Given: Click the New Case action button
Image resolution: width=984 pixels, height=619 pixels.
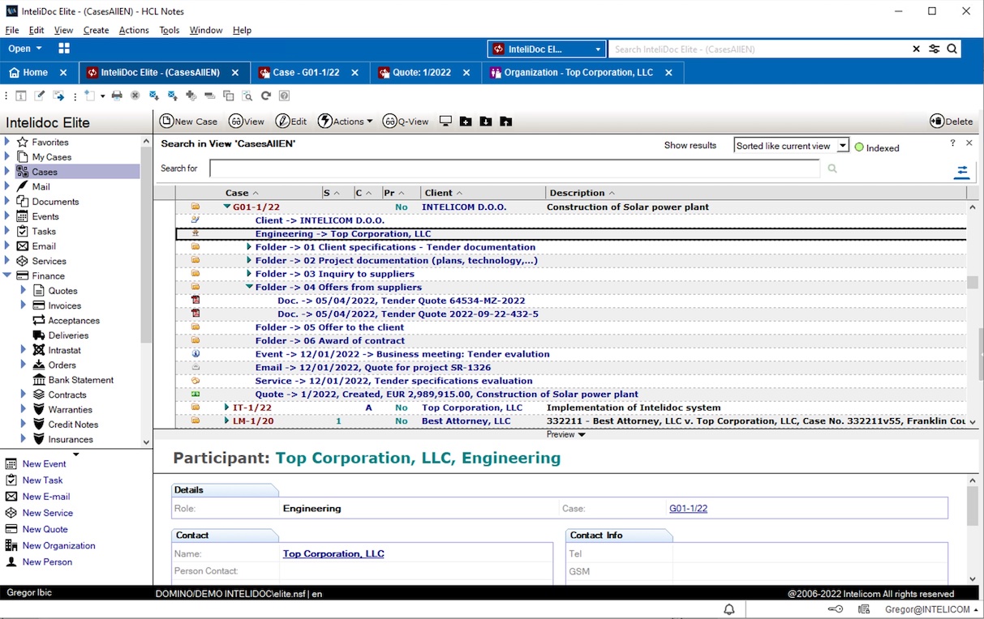Looking at the screenshot, I should (189, 122).
